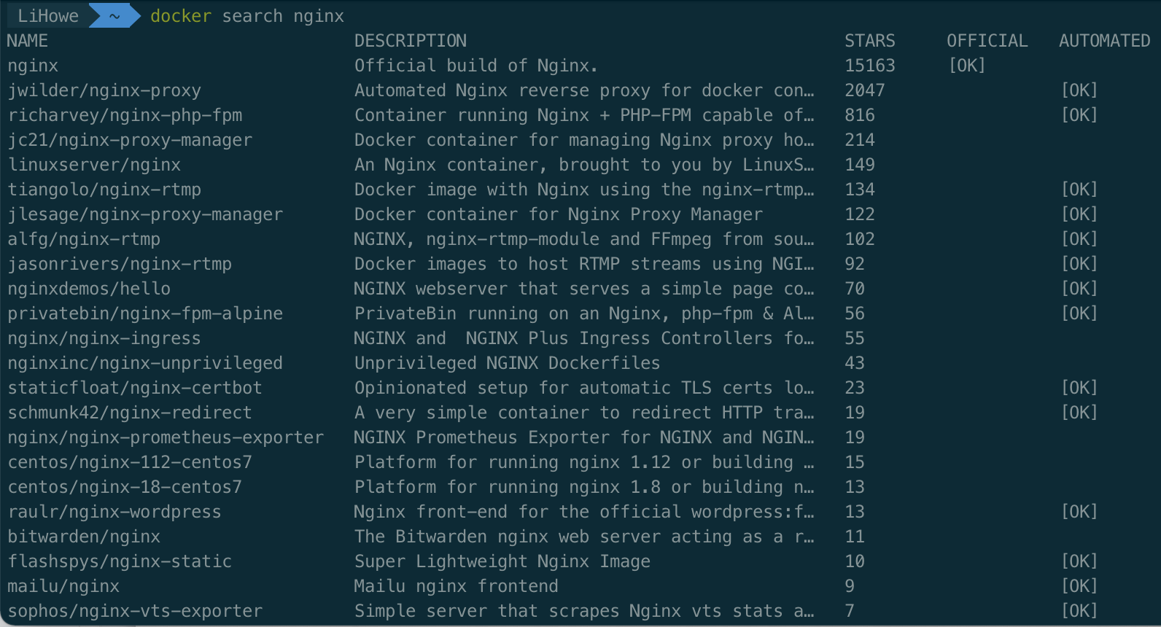The height and width of the screenshot is (627, 1161).
Task: Select the bitwarden/nginx image name
Action: (84, 537)
